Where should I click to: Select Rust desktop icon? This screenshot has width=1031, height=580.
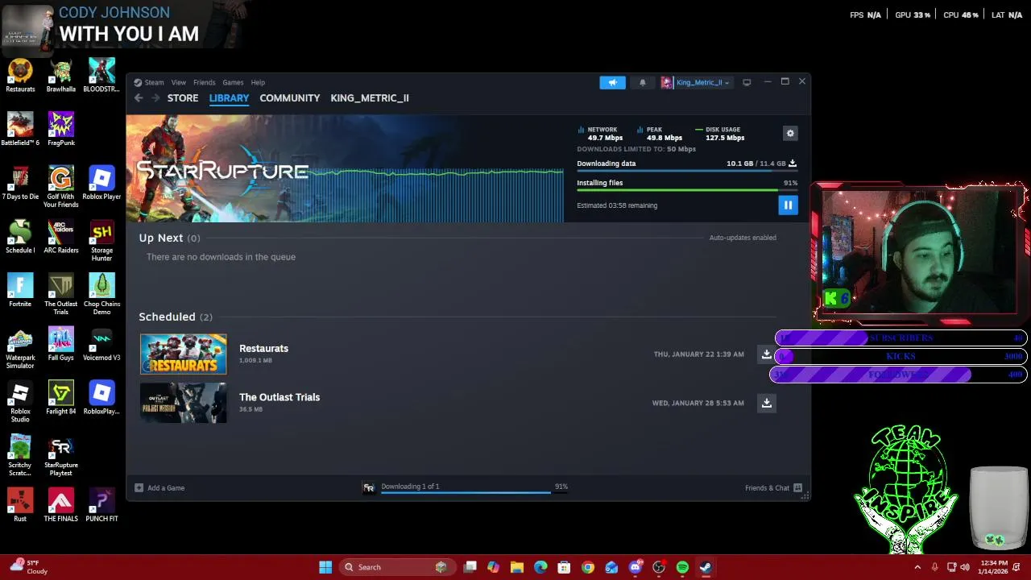click(20, 506)
